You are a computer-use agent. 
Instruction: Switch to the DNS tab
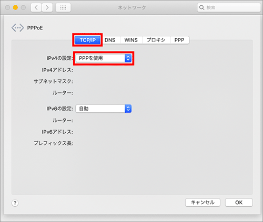110,40
